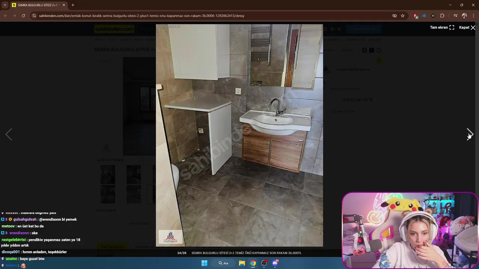Click the sahibinden.com address bar
479x269 pixels.
click(210, 16)
